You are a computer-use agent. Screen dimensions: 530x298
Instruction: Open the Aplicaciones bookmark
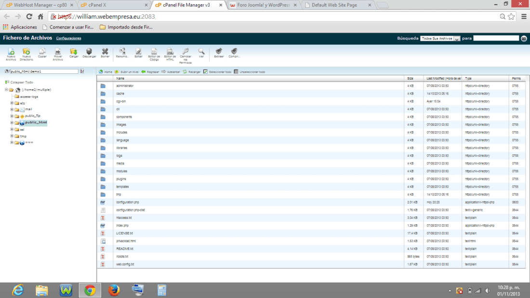tap(20, 27)
